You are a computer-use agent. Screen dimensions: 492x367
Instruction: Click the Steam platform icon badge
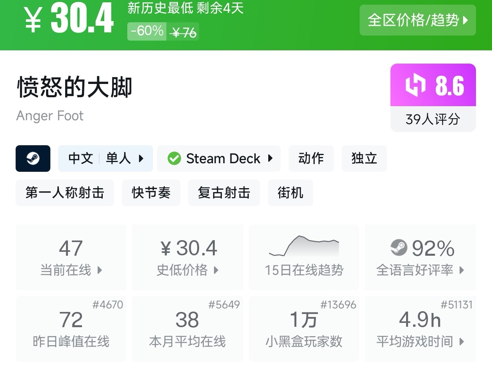tap(33, 159)
